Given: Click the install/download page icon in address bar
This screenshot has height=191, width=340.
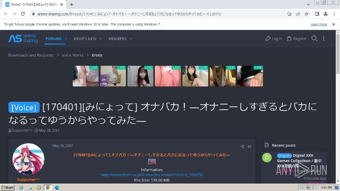Looking at the screenshot, I should (x=290, y=14).
